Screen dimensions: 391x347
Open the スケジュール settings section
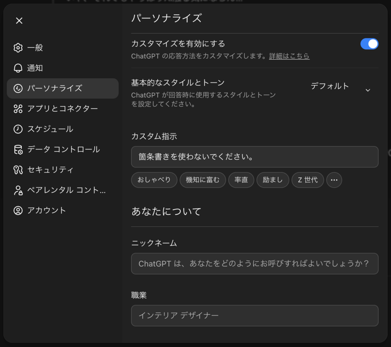[x=63, y=129]
